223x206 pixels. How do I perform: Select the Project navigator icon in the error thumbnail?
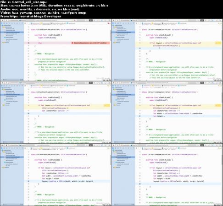coord(2,23)
